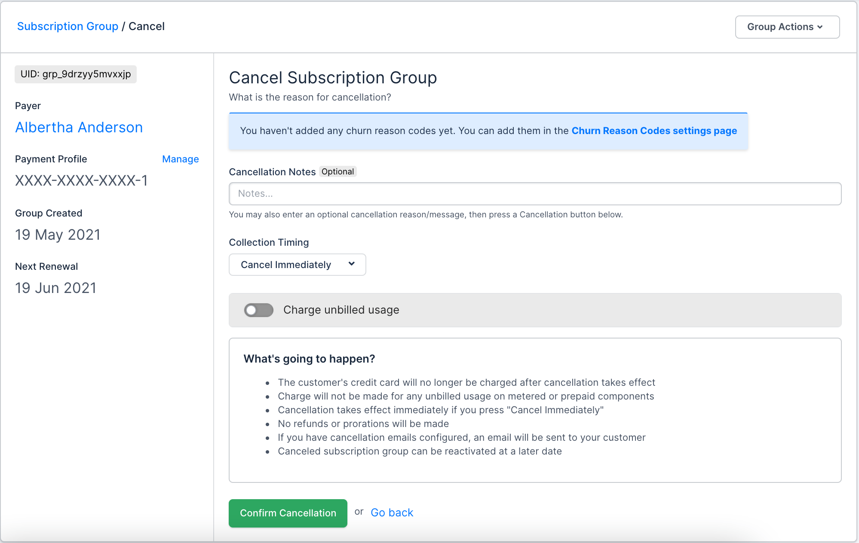Click the Go back link
Viewport: 859px width, 543px height.
point(392,513)
